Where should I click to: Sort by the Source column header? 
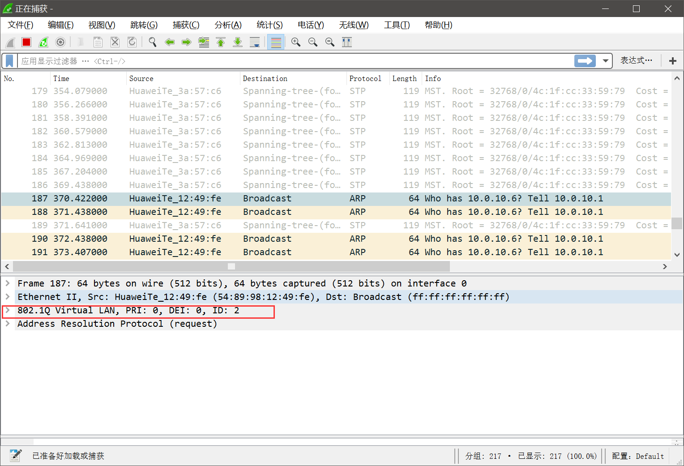(183, 78)
